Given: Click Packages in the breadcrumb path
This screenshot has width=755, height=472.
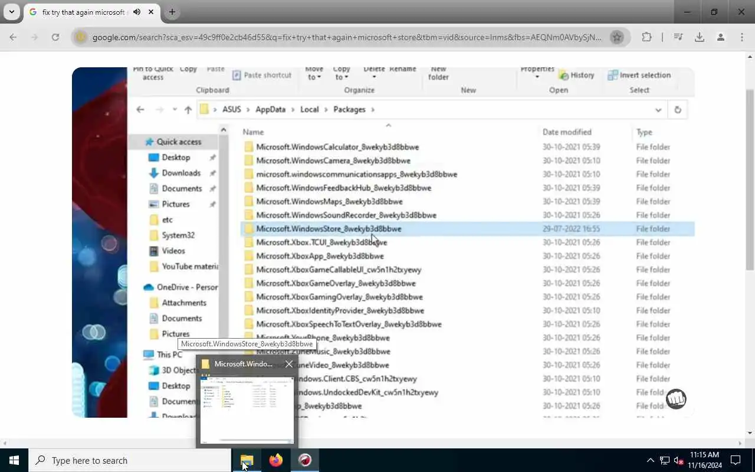Looking at the screenshot, I should coord(349,109).
